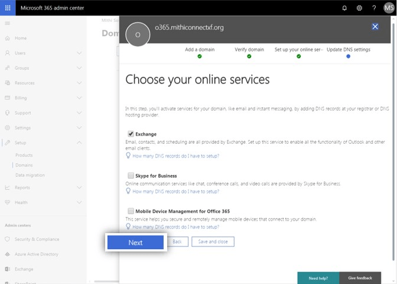Click the Microsoft 365 admin center title
Image resolution: width=397 pixels, height=284 pixels.
(x=52, y=8)
